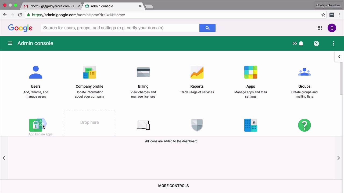This screenshot has height=193, width=344.
Task: Click the Apps label
Action: click(251, 86)
